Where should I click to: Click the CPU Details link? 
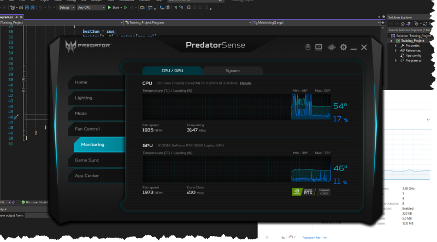[246, 83]
